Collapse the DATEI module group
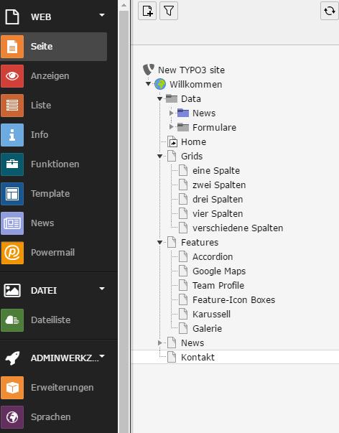The image size is (339, 433). click(x=102, y=289)
